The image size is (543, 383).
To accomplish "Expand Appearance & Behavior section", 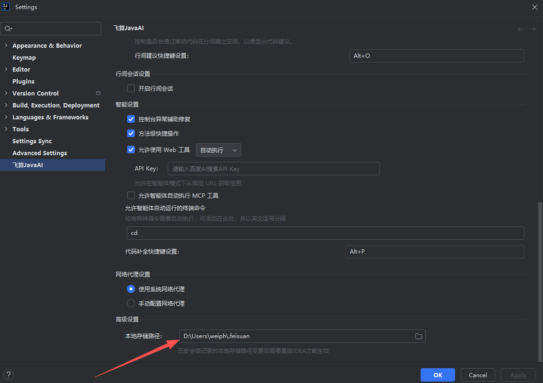I will 6,45.
